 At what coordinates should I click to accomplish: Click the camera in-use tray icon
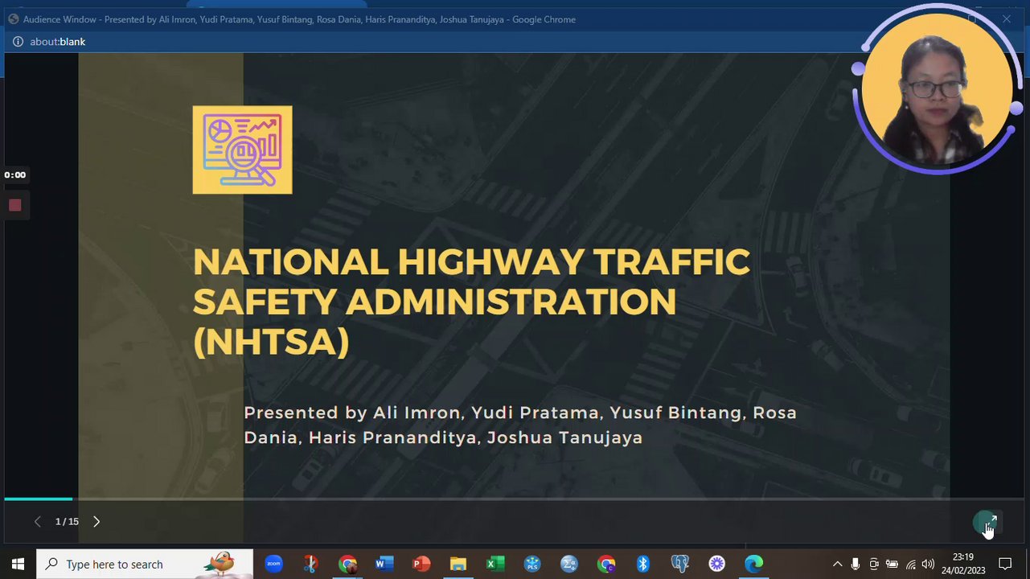point(874,565)
